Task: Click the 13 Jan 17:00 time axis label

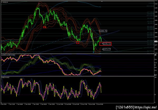Action: coord(84,104)
